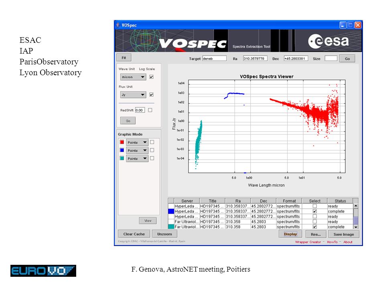Click the Display button
This screenshot has width=385, height=288.
[x=290, y=234]
